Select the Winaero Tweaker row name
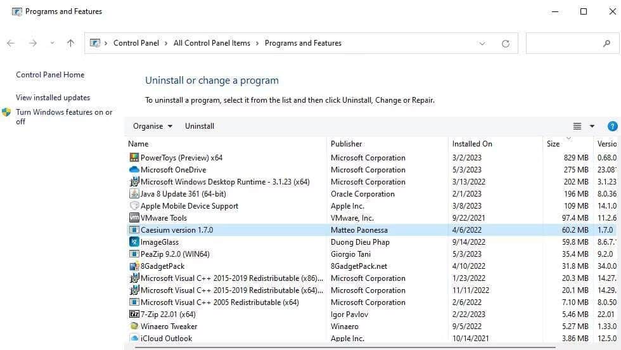 169,326
